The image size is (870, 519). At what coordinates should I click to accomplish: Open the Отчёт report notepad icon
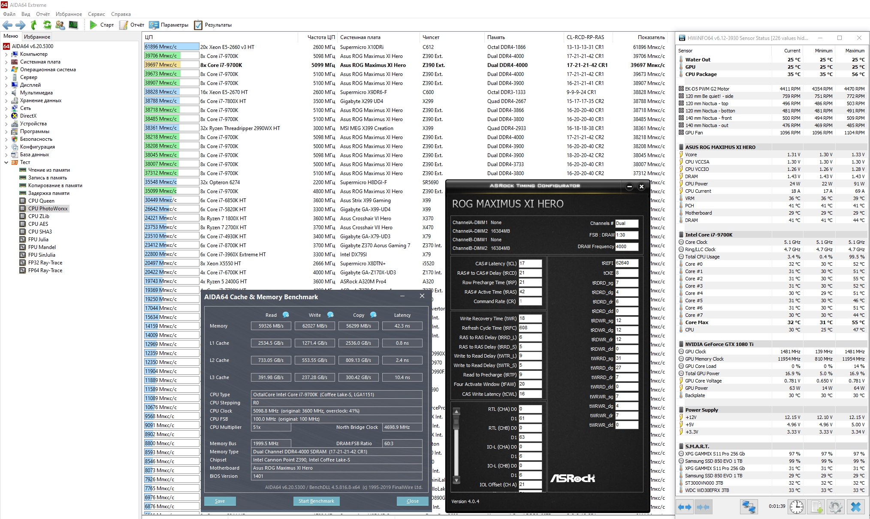pos(124,25)
